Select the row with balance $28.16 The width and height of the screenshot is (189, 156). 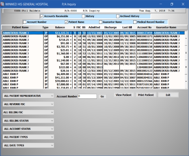[x=94, y=71]
